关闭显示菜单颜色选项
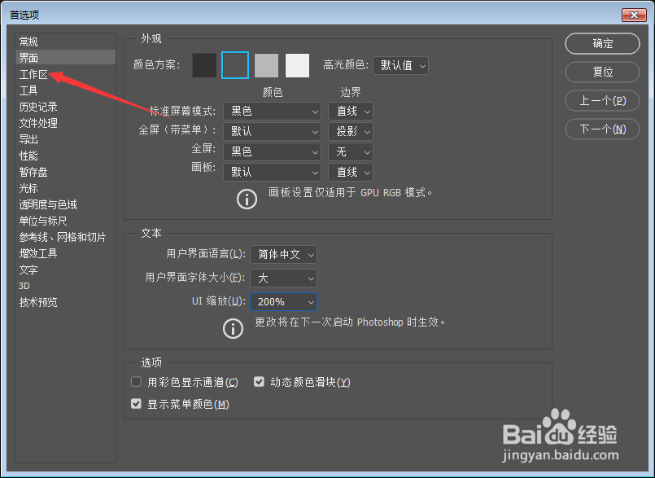This screenshot has width=655, height=478. coord(136,403)
